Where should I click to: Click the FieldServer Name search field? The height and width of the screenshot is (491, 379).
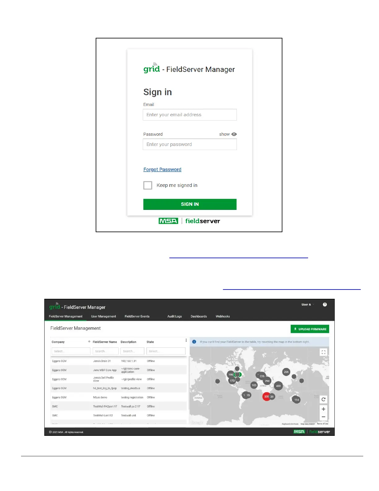(x=106, y=351)
